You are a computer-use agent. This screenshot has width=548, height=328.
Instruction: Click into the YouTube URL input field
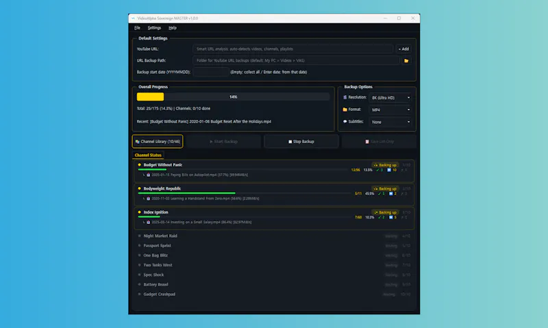(x=293, y=49)
